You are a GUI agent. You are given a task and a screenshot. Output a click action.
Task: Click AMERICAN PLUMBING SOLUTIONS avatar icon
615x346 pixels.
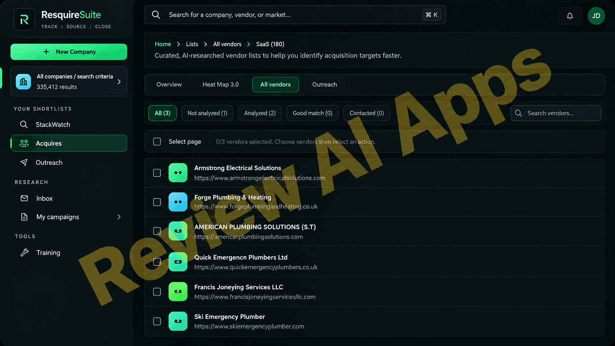tap(178, 231)
